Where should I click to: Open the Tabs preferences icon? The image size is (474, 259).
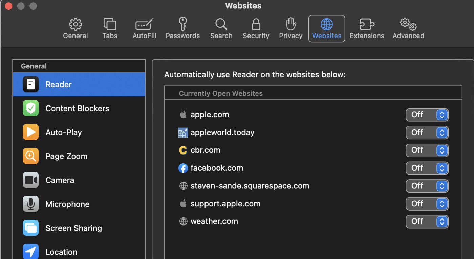[x=110, y=24]
